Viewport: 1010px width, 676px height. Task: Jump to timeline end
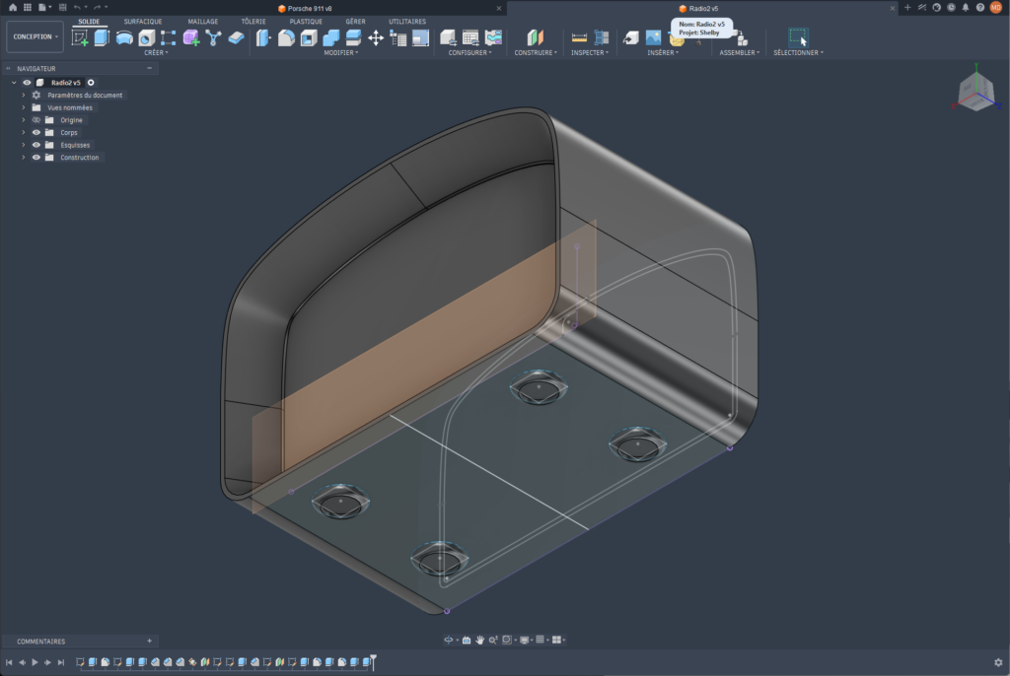[61, 662]
